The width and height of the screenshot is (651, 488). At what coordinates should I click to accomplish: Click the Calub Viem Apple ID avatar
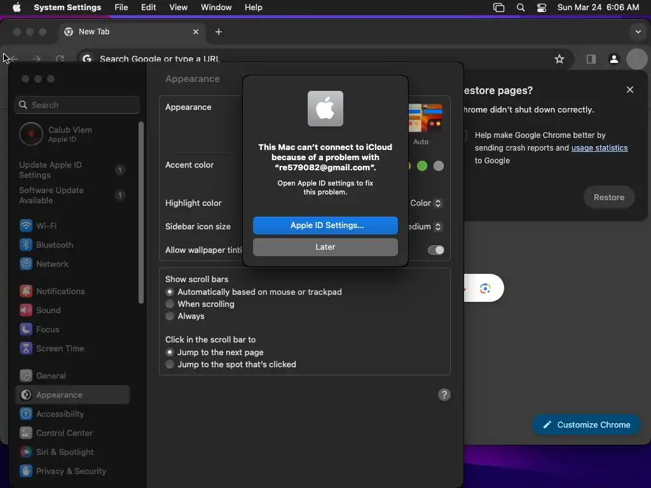[31, 134]
